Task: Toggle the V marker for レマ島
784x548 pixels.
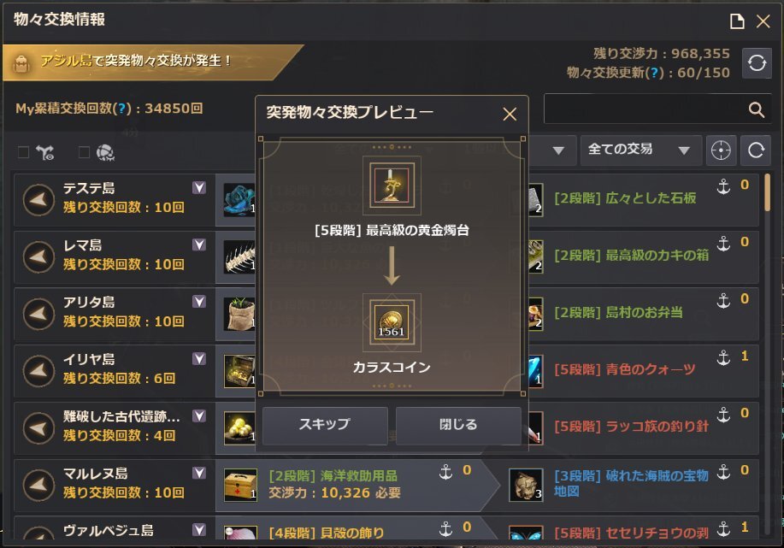Action: pos(199,245)
